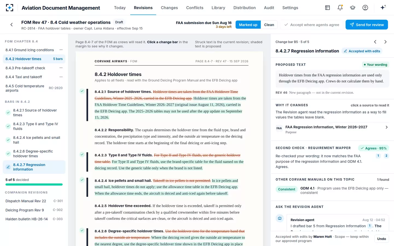Click the Your wording tag
The width and height of the screenshot is (394, 246).
[x=375, y=65]
